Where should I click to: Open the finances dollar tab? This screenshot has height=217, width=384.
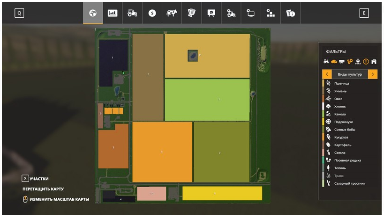[x=152, y=13]
